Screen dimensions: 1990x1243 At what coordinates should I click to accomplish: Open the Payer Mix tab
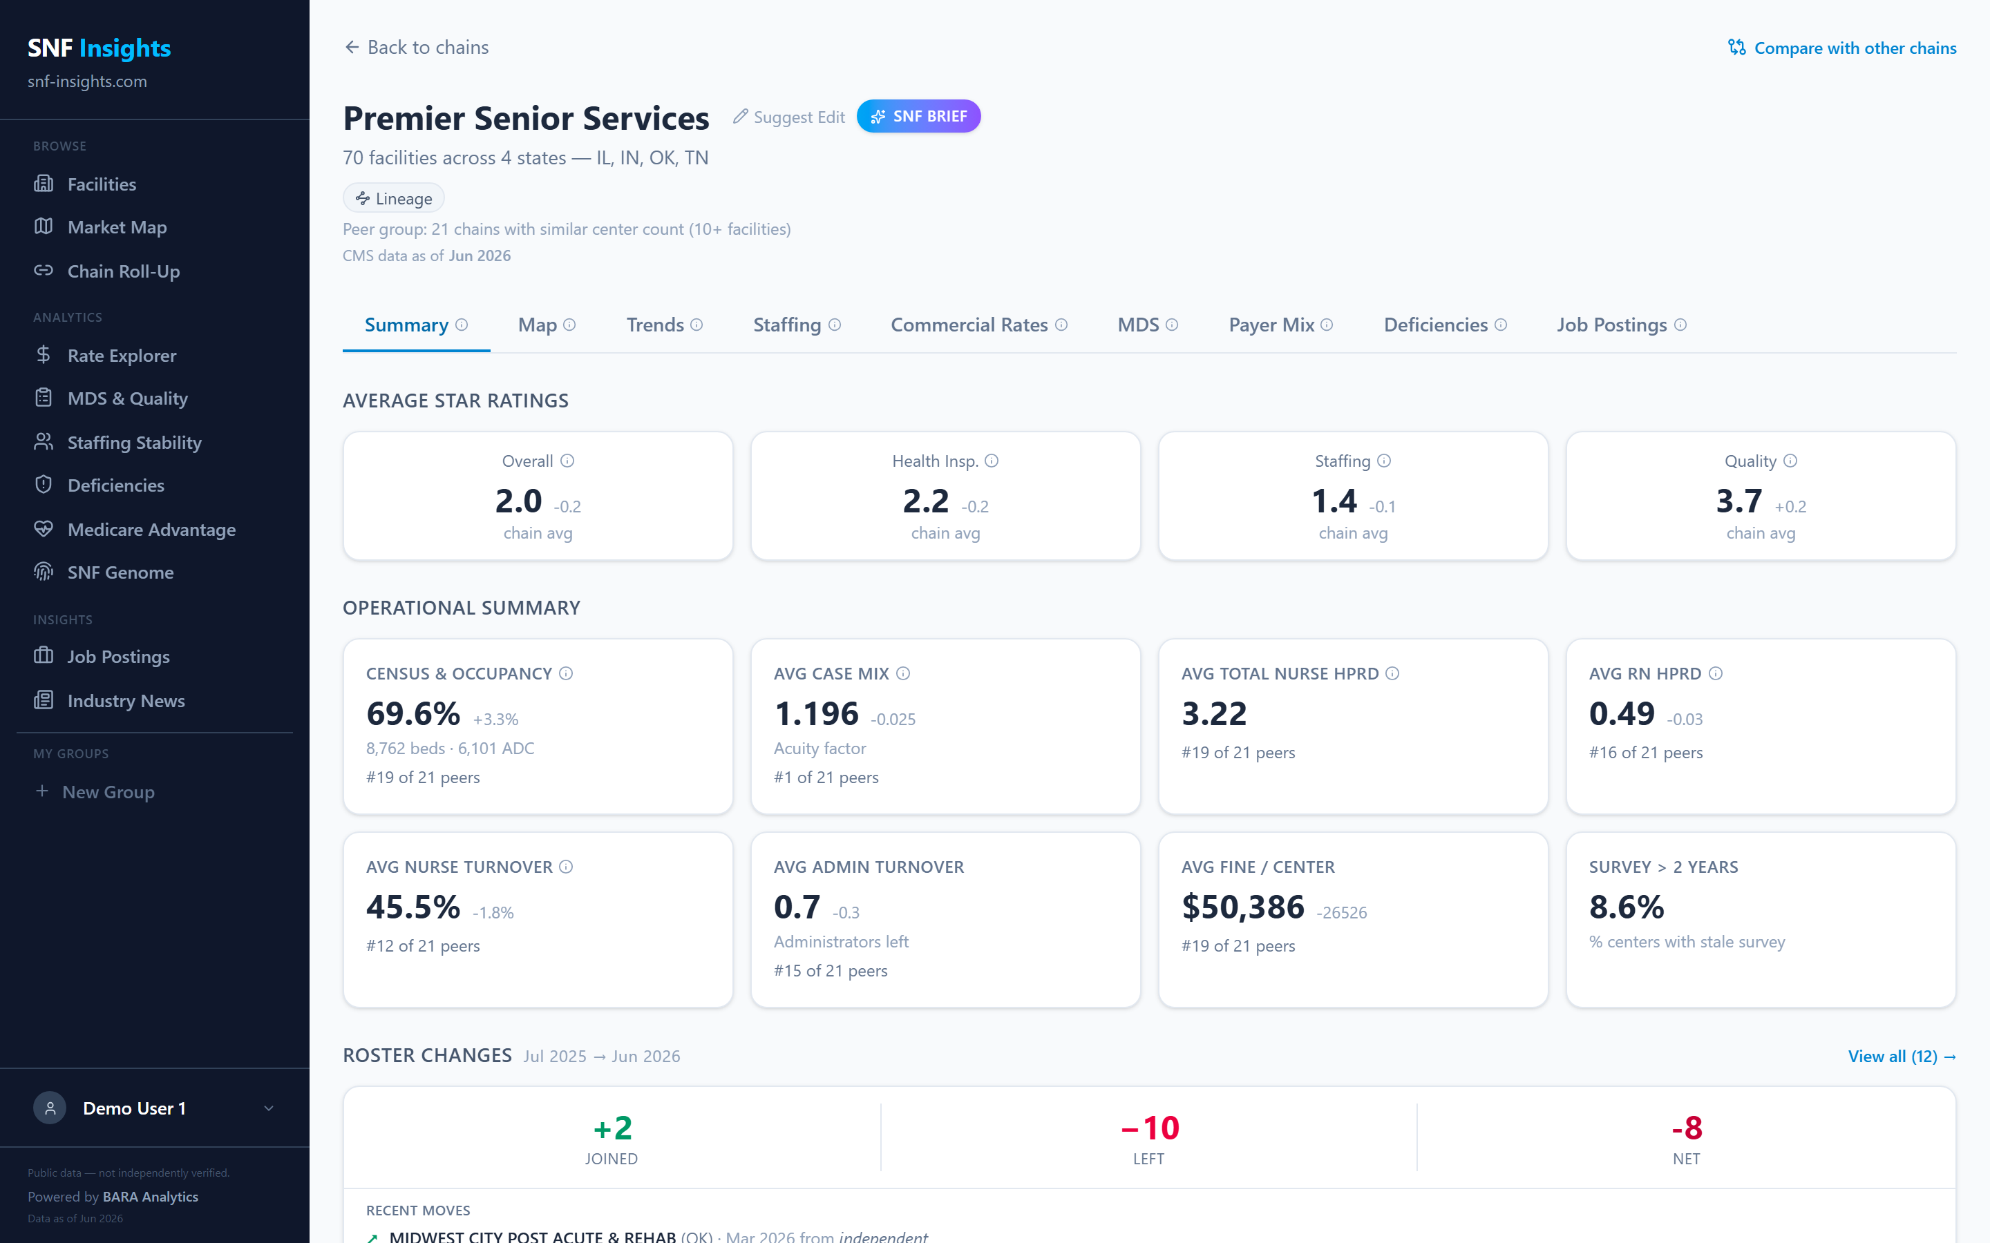pos(1280,325)
